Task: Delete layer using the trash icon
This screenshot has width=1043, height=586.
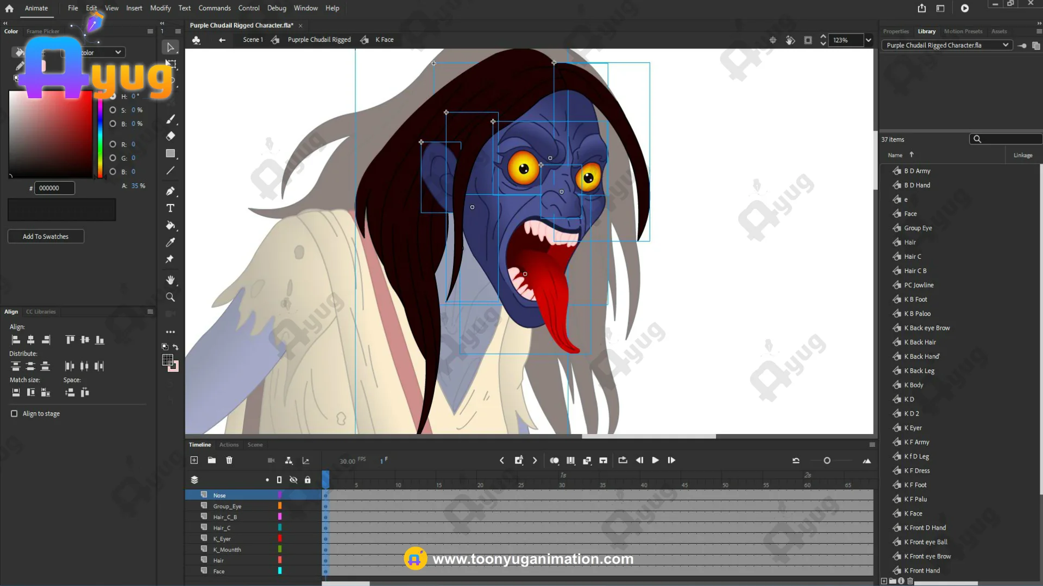Action: click(229, 460)
